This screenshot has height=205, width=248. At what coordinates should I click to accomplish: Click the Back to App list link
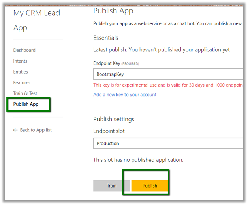click(36, 130)
